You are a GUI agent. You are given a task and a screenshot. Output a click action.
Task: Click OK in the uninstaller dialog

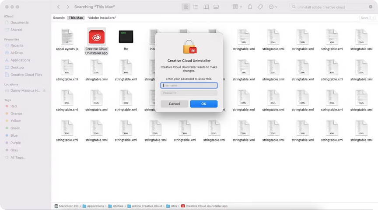[203, 104]
